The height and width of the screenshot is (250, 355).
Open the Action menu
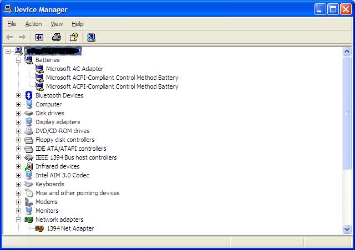33,24
